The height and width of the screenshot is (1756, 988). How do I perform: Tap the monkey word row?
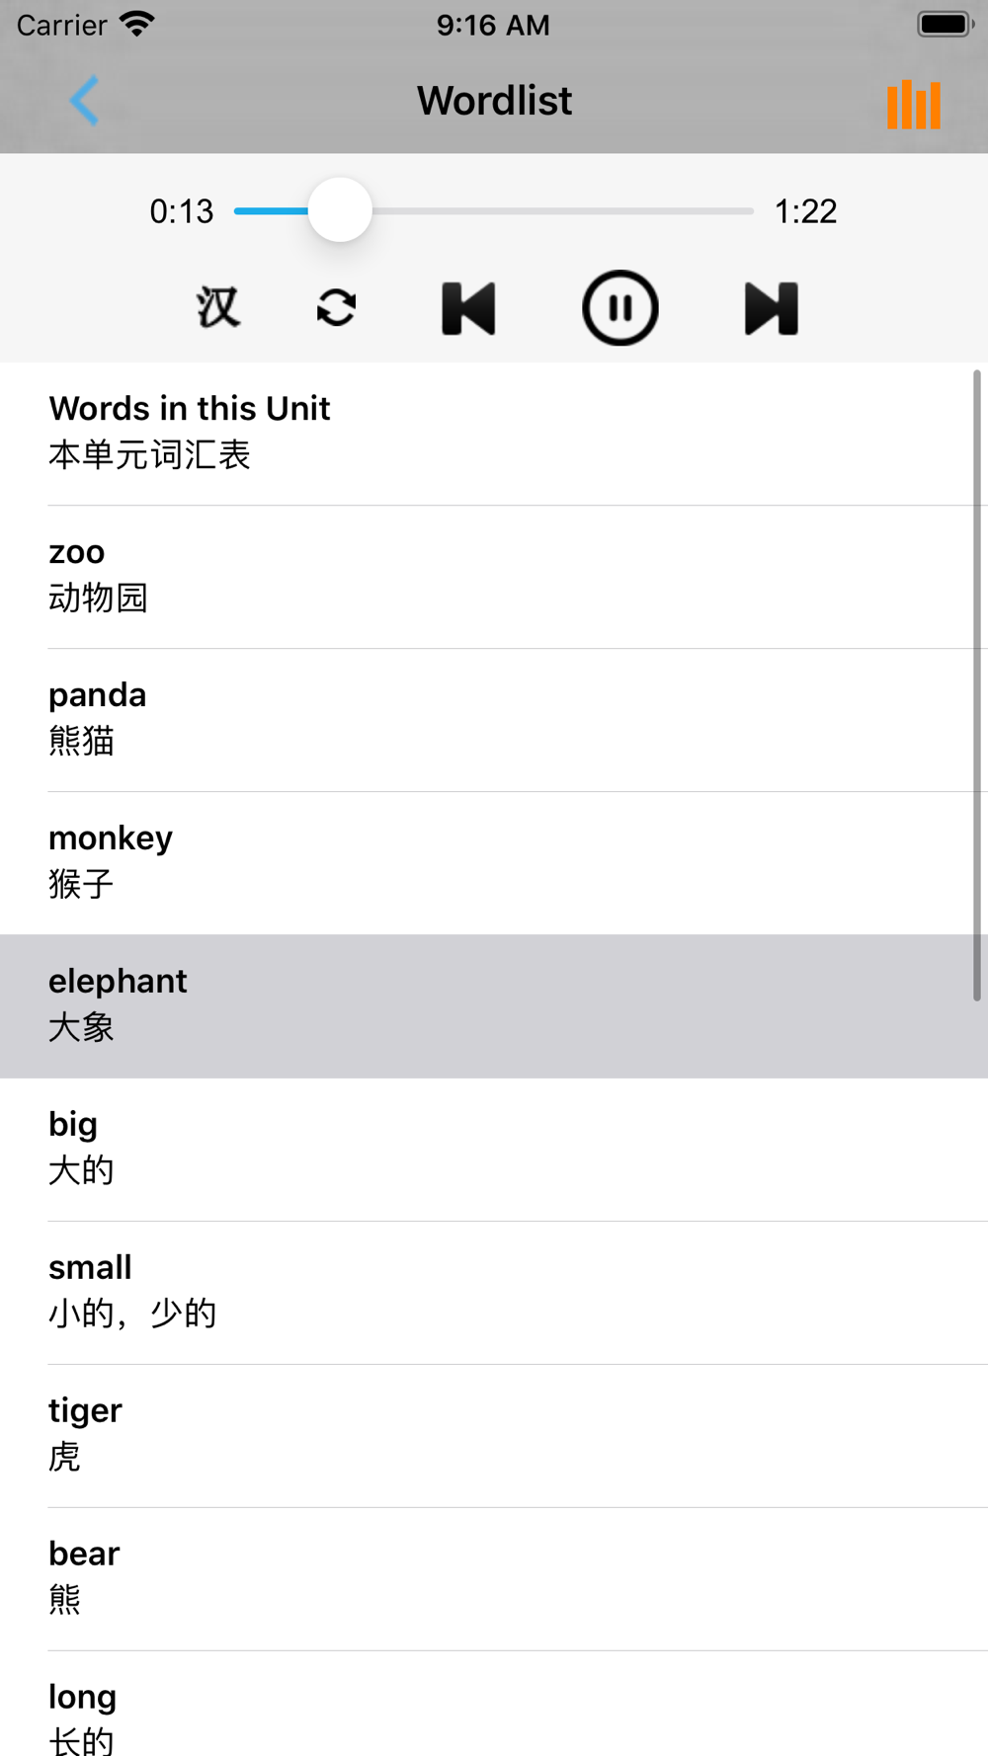click(x=494, y=863)
